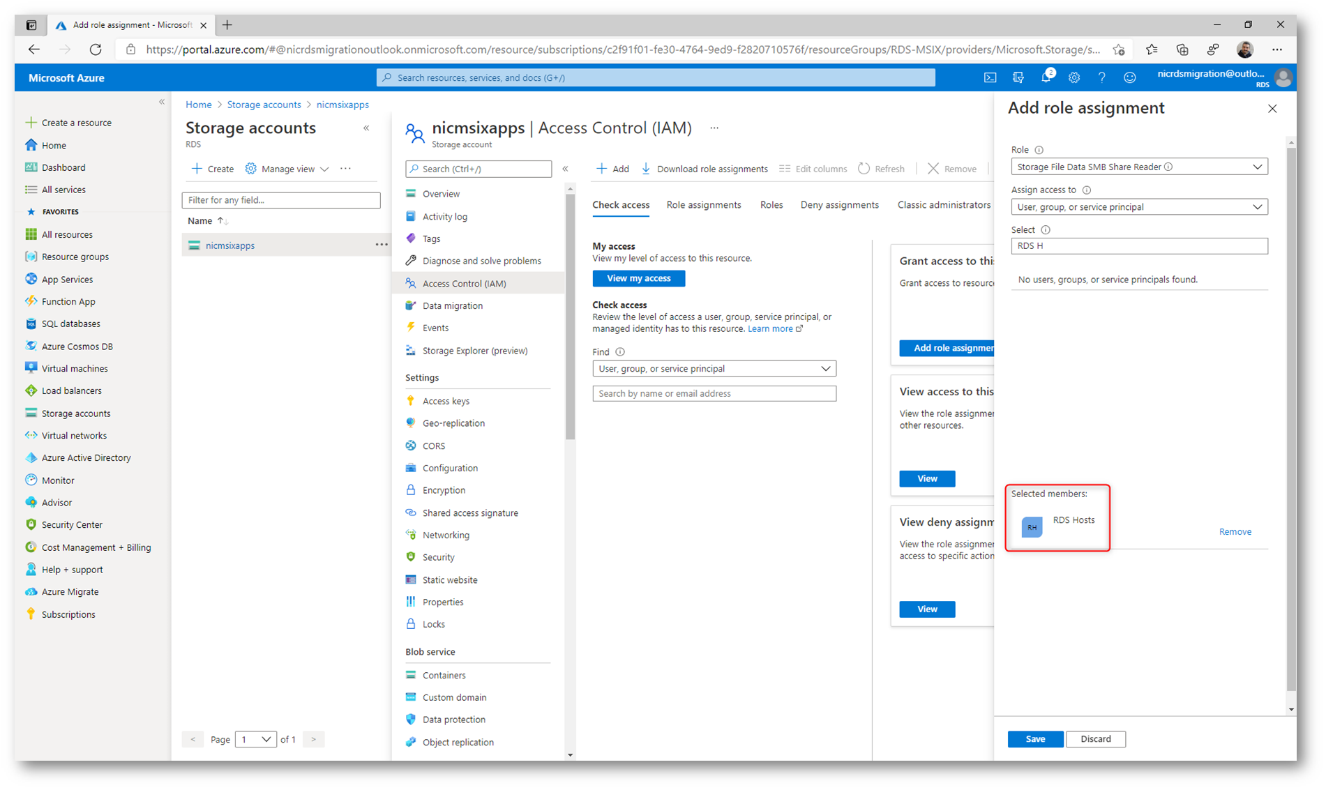Viewport: 1326px width, 790px height.
Task: Open nicmsixapps row more options
Action: [x=381, y=245]
